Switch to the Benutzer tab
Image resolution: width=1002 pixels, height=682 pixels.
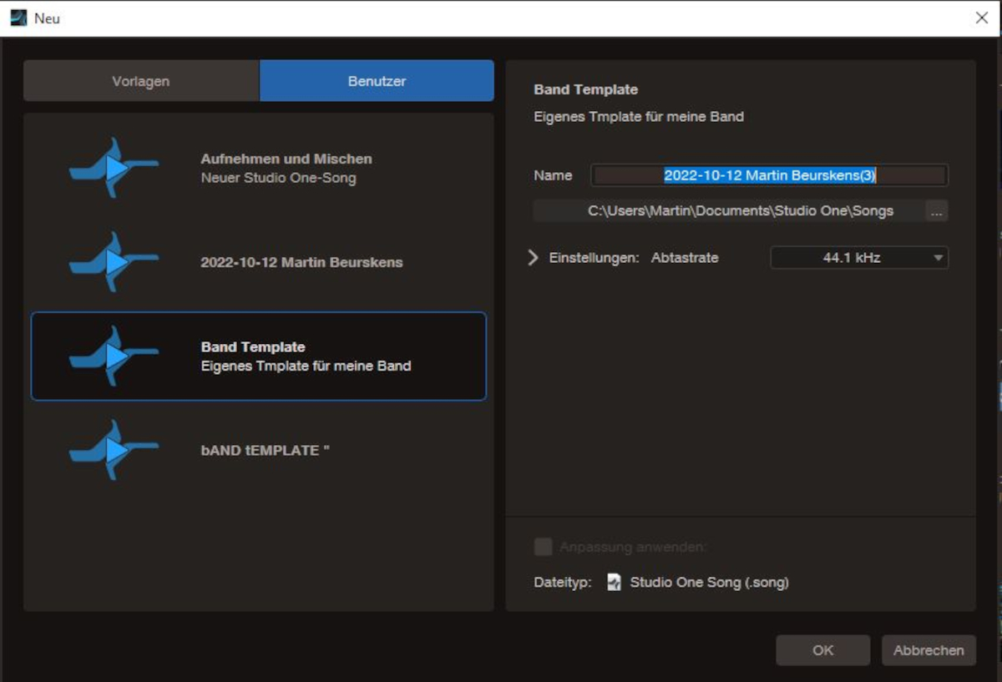pos(377,81)
